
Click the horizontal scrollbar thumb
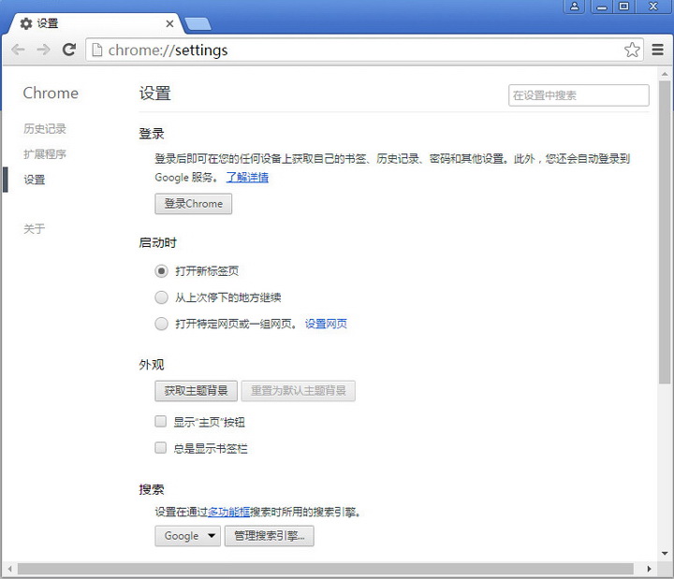pyautogui.click(x=326, y=569)
